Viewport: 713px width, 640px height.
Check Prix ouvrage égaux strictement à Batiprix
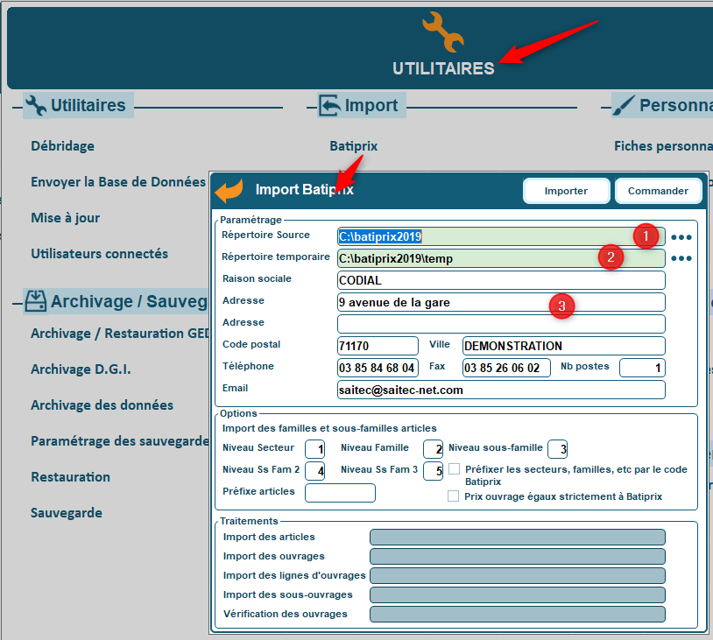click(x=453, y=496)
